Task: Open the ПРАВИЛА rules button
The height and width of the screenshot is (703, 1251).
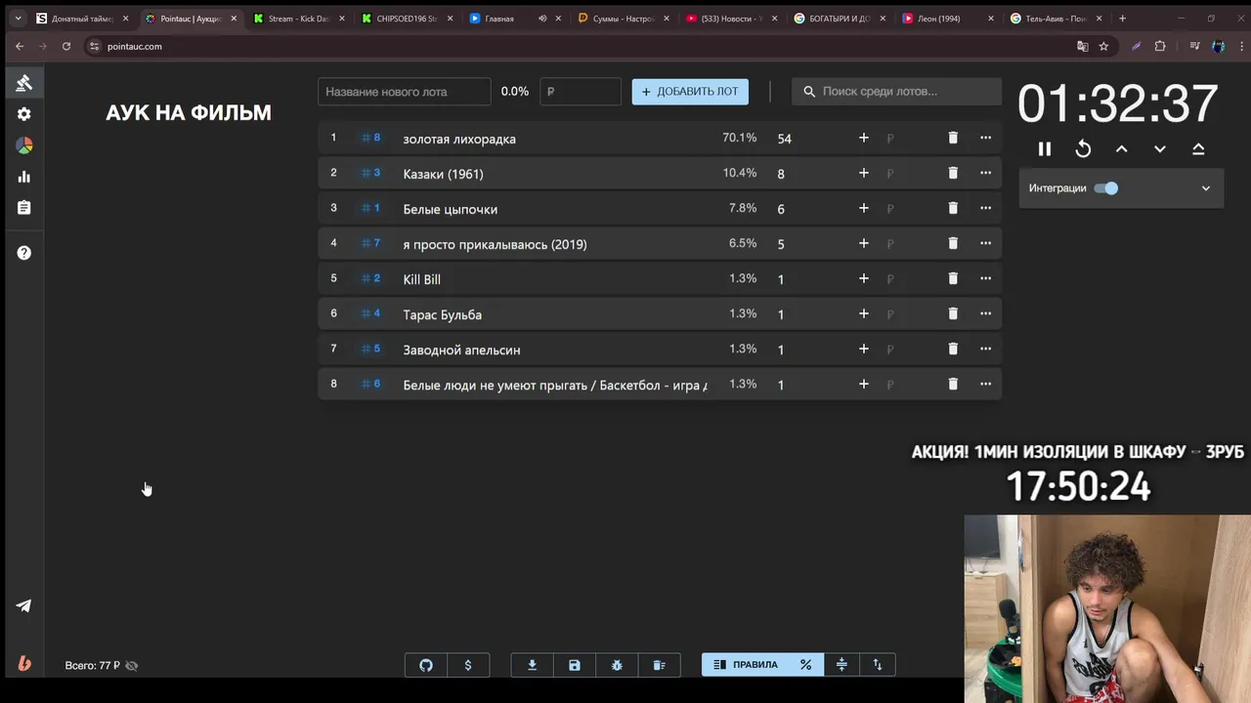Action: 746,665
